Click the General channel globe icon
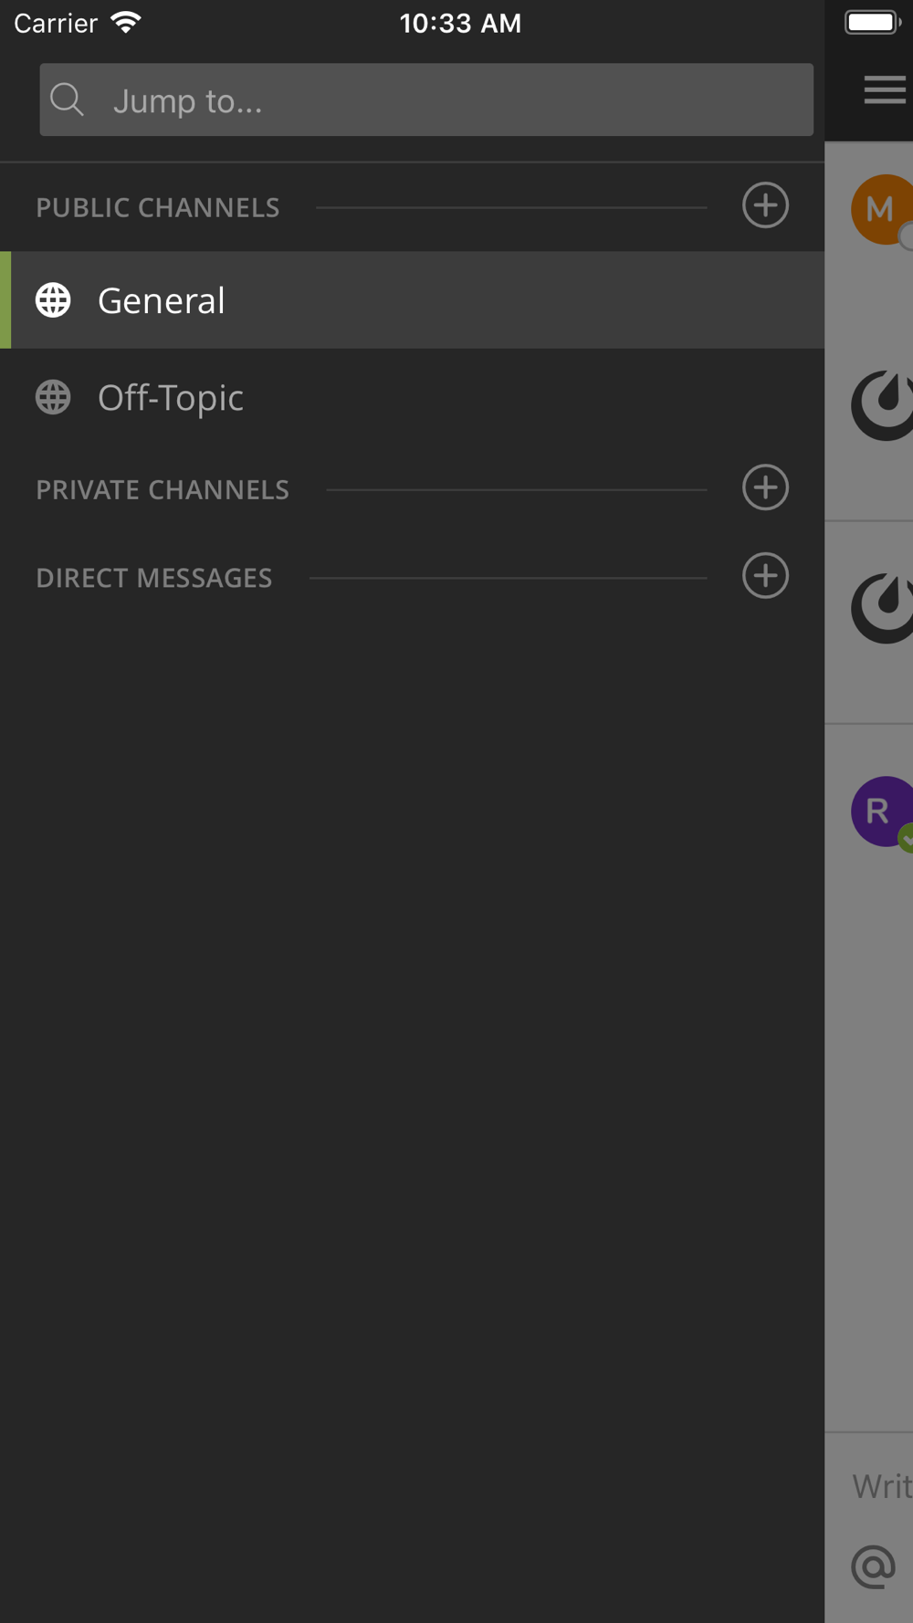This screenshot has width=913, height=1623. point(53,300)
